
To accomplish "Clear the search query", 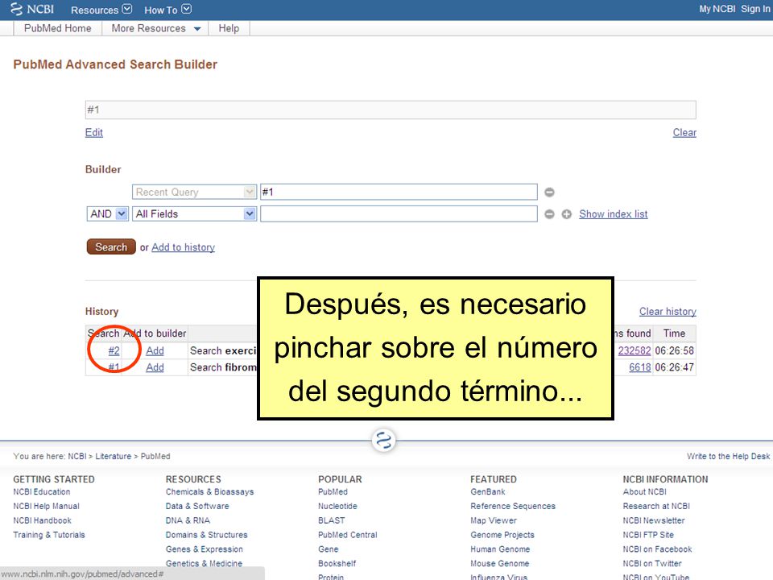I will (x=684, y=133).
